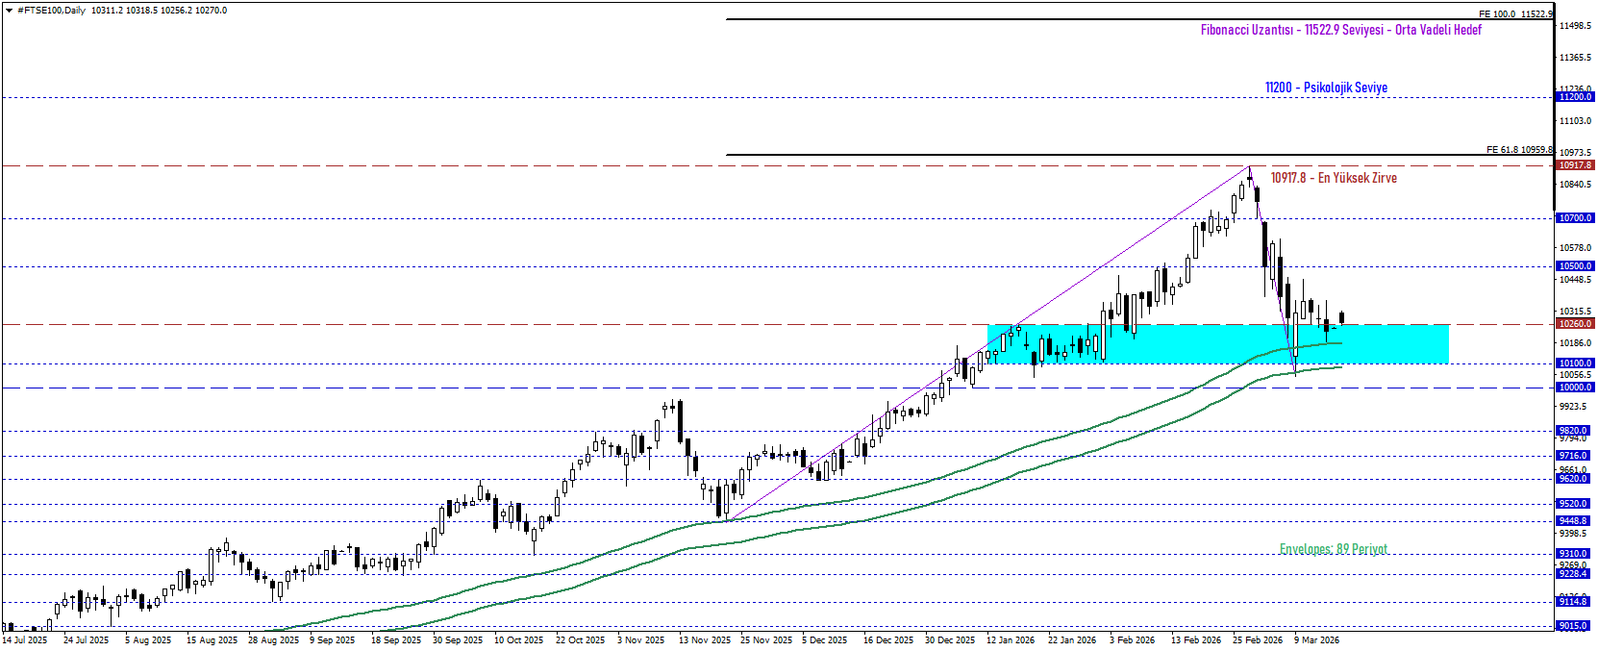
Task: Click the '3 Feb 2026' date on time axis
Action: coord(1133,640)
